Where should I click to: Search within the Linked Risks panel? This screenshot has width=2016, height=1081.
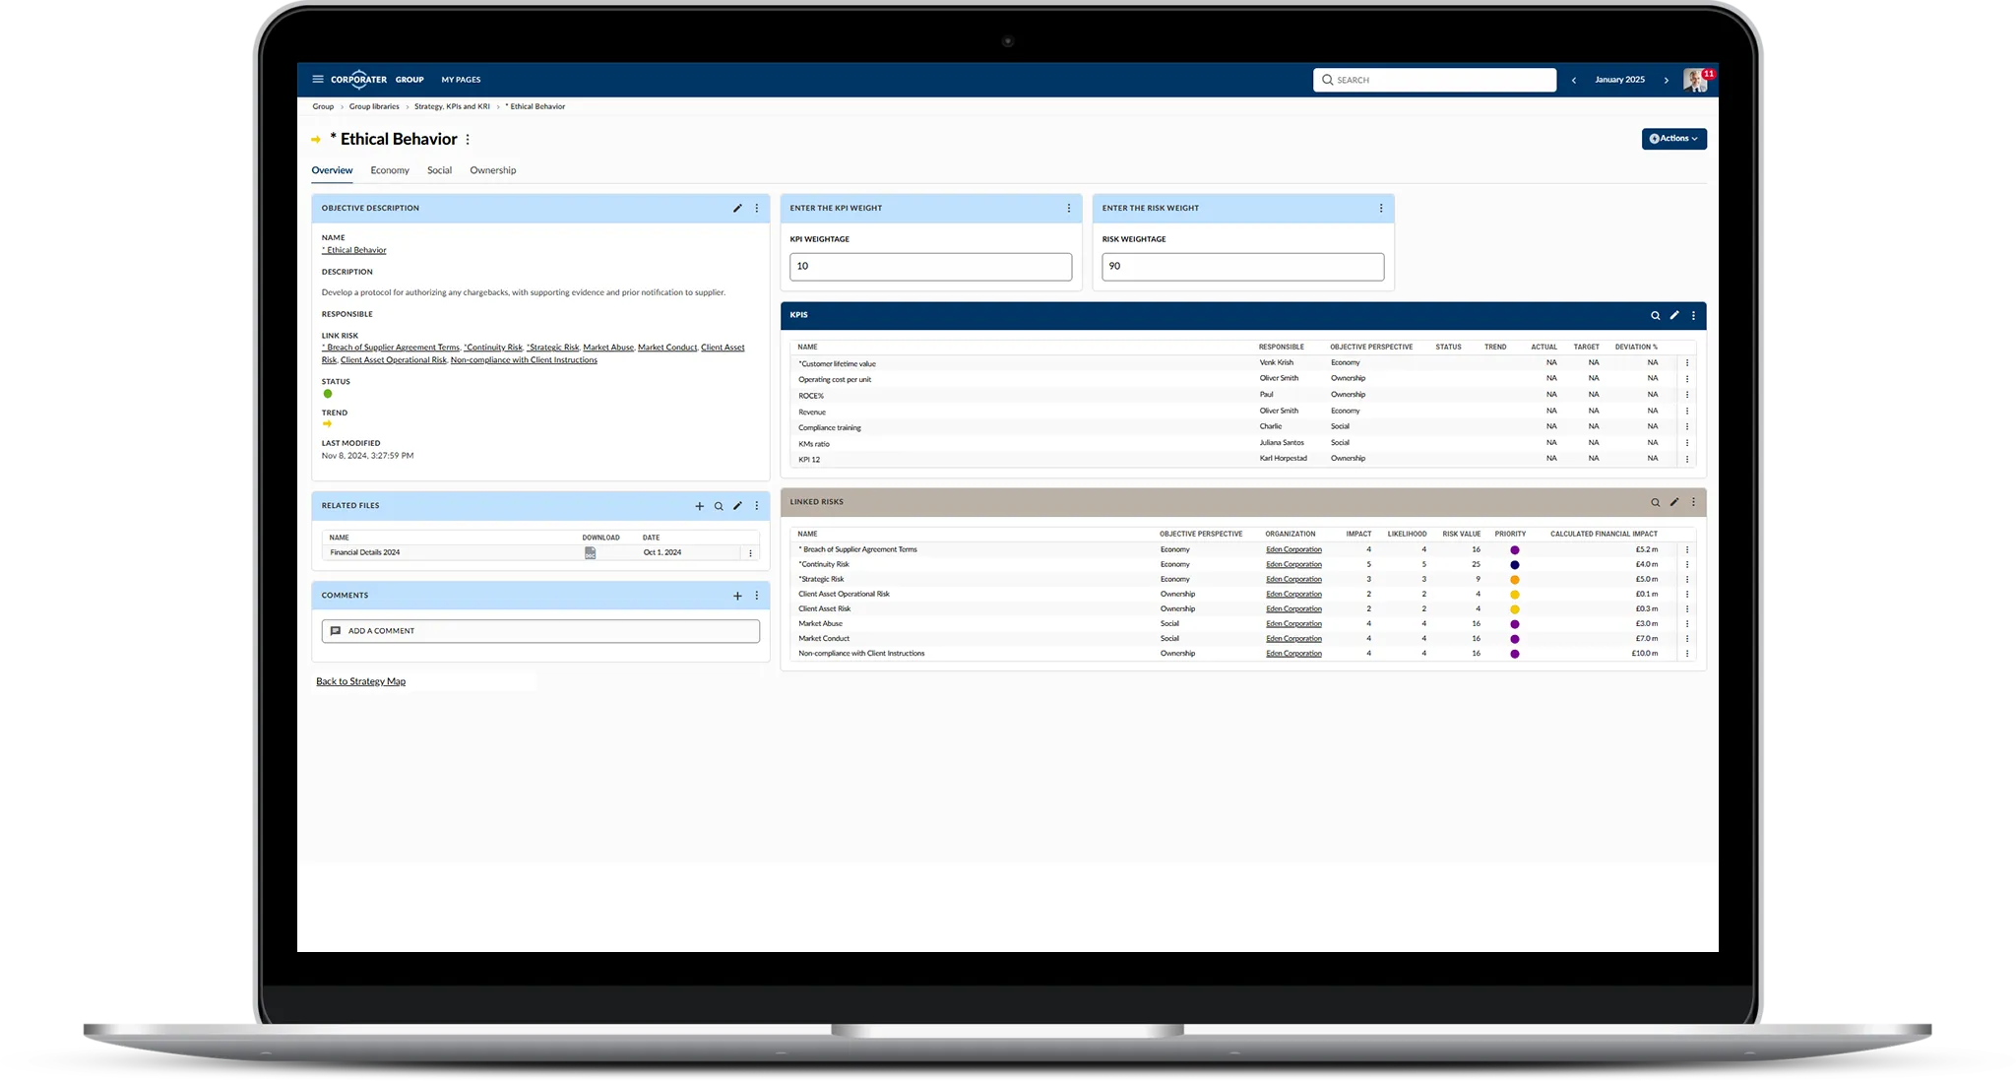click(x=1655, y=502)
